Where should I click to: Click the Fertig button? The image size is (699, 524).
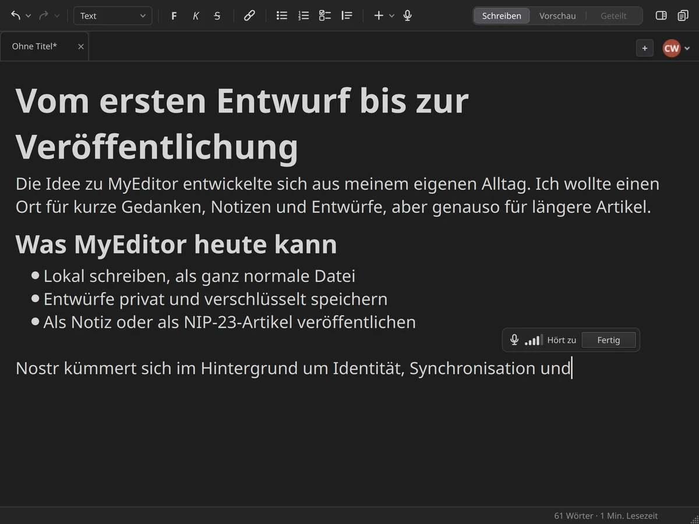pos(609,340)
